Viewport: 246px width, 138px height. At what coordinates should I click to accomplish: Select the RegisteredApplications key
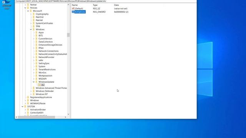coord(41,97)
